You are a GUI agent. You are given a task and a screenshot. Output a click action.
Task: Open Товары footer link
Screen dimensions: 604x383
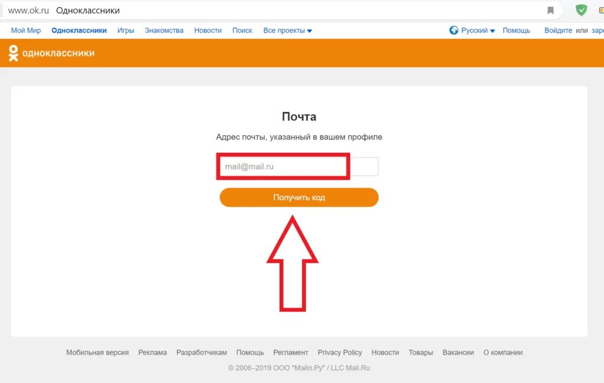point(421,352)
